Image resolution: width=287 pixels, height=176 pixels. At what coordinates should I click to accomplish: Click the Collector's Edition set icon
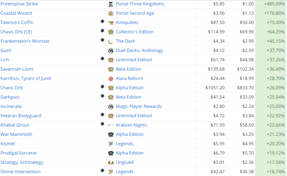coord(111,32)
